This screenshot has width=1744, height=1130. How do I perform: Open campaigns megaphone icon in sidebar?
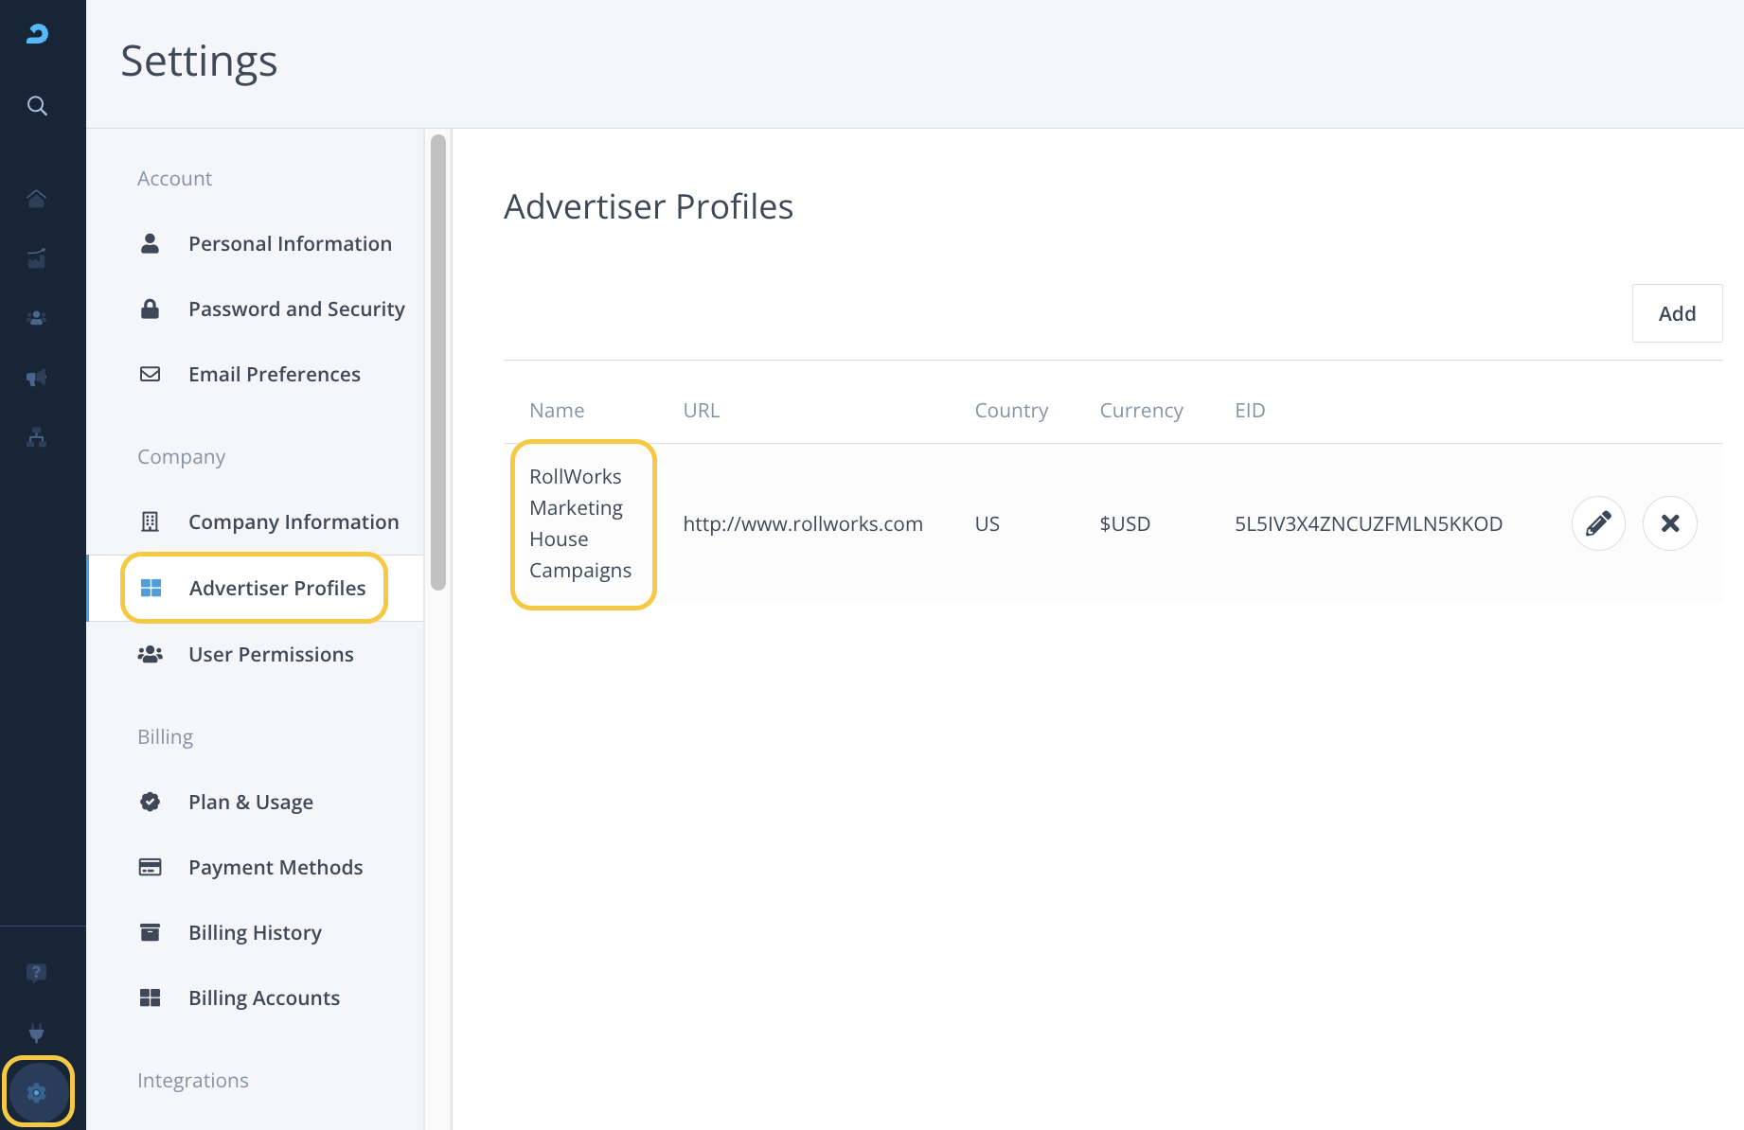click(37, 378)
